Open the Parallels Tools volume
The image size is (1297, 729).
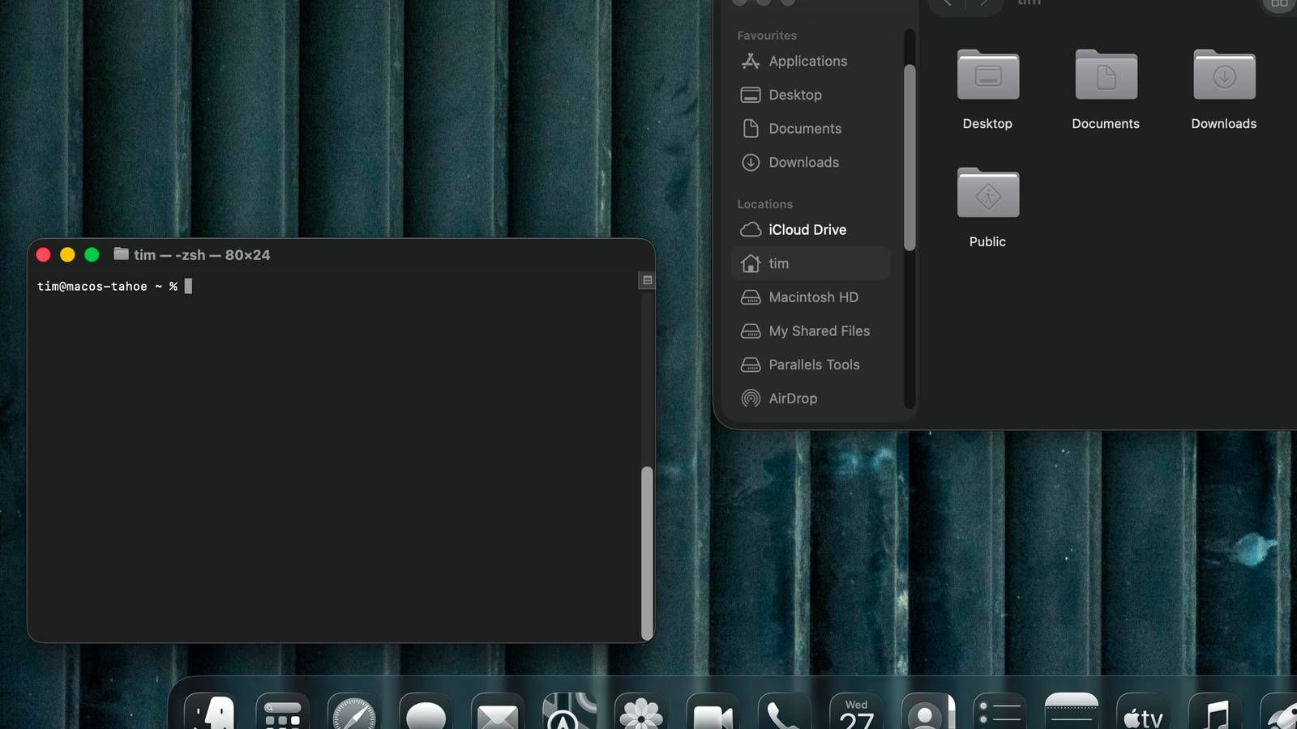pos(813,364)
